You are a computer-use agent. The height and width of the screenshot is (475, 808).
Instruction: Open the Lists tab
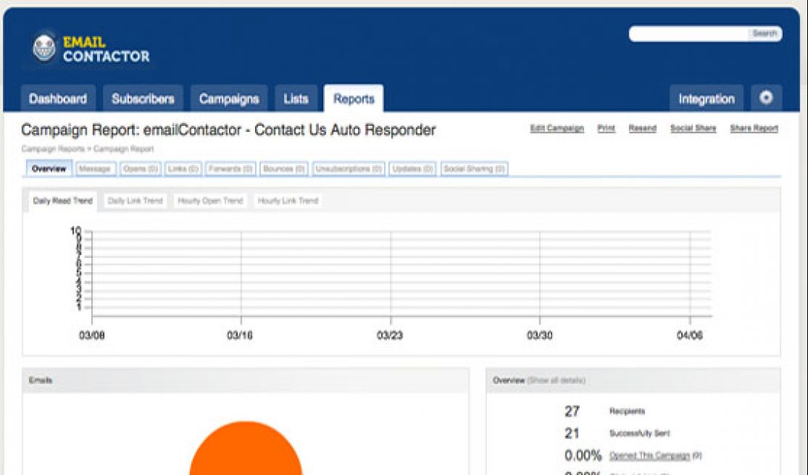[x=296, y=99]
